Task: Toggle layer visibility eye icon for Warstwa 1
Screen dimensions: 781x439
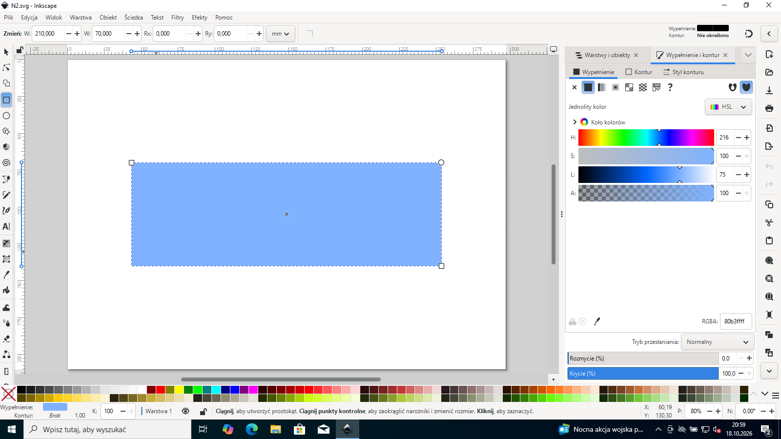Action: 185,411
